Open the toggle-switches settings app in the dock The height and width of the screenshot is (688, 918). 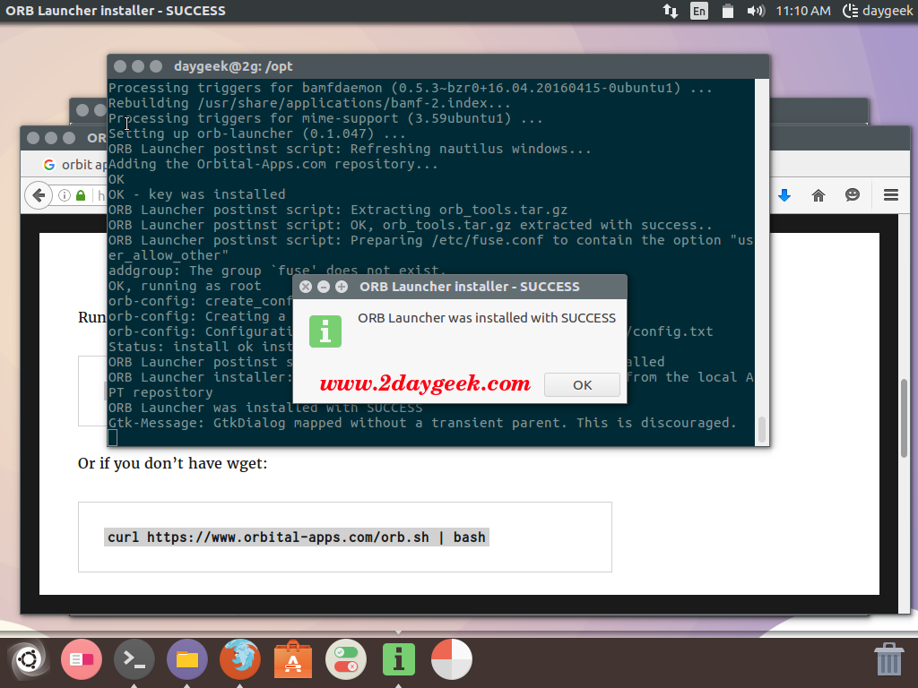pos(346,659)
